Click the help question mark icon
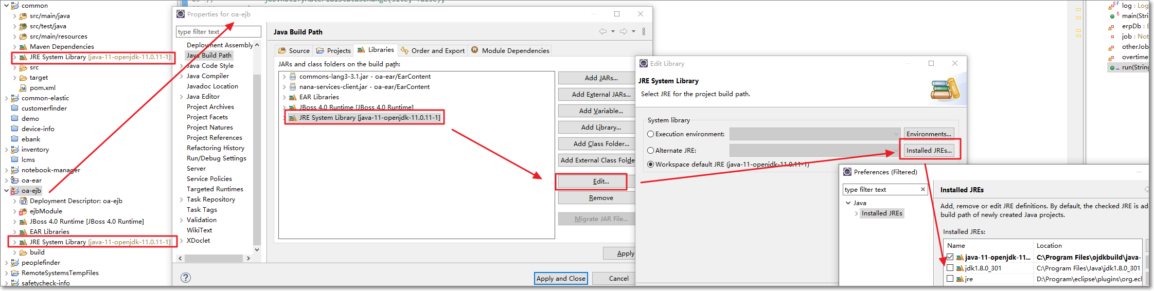Screen dimensions: 1154x291 186,278
